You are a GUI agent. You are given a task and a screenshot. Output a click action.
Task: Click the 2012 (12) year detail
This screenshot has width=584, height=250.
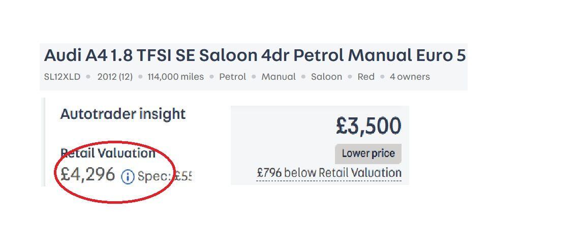pos(115,77)
